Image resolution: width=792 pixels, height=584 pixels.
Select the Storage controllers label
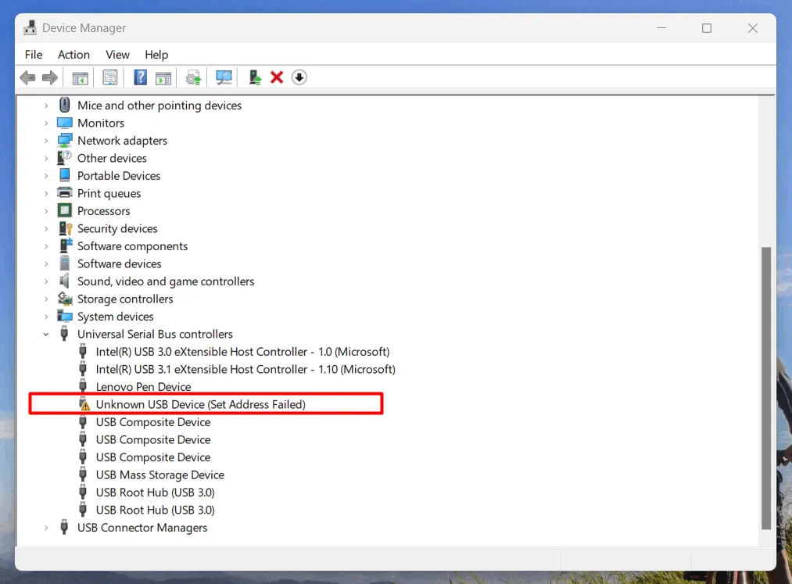pyautogui.click(x=125, y=299)
